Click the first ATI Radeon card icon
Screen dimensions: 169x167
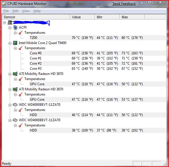pos(15,74)
